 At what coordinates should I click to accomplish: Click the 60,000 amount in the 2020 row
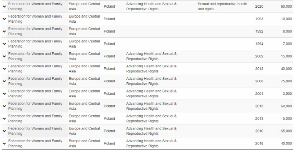coord(286,6)
